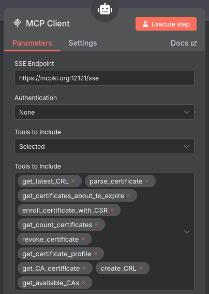Remove the revoke_certificate tag
The image size is (209, 294).
click(83, 239)
